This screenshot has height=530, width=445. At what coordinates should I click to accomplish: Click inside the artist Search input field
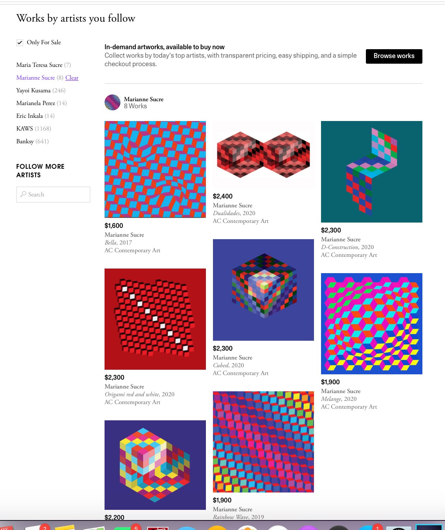click(53, 194)
